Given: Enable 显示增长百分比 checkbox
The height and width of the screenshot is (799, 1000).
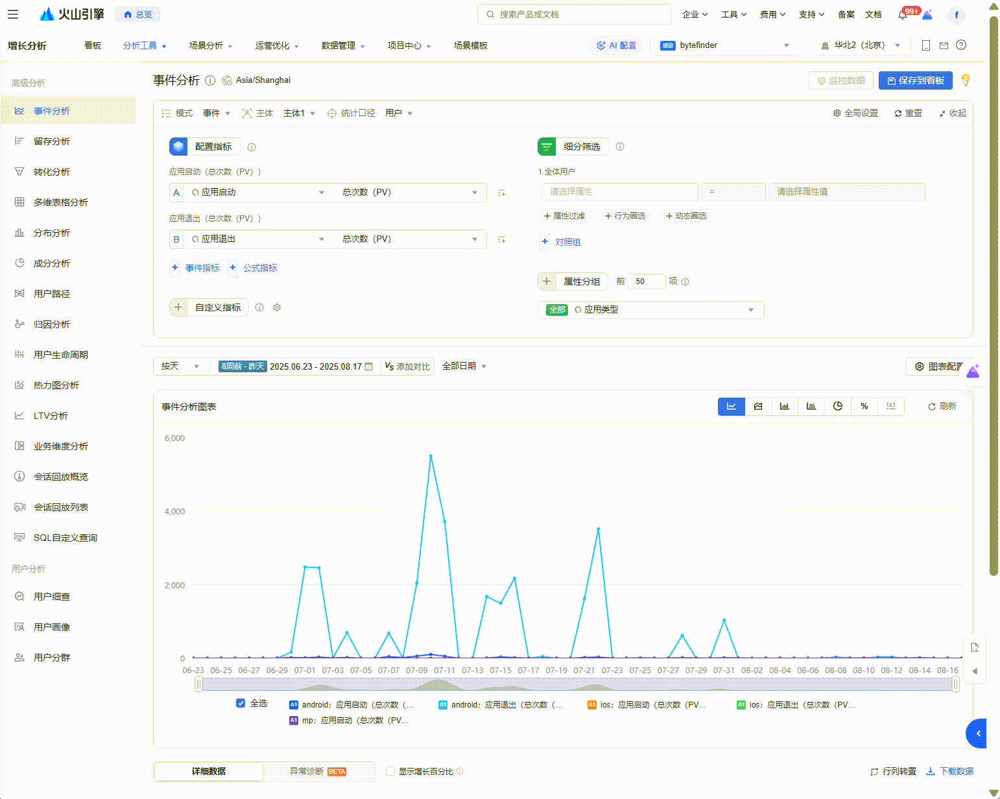Looking at the screenshot, I should [390, 771].
